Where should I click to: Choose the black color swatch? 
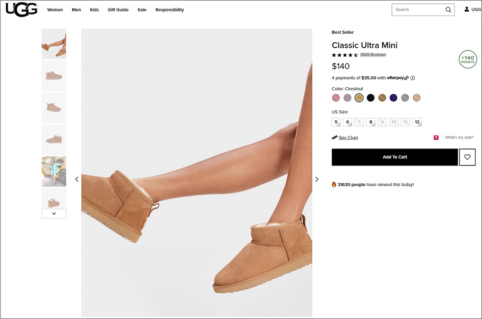pyautogui.click(x=371, y=98)
